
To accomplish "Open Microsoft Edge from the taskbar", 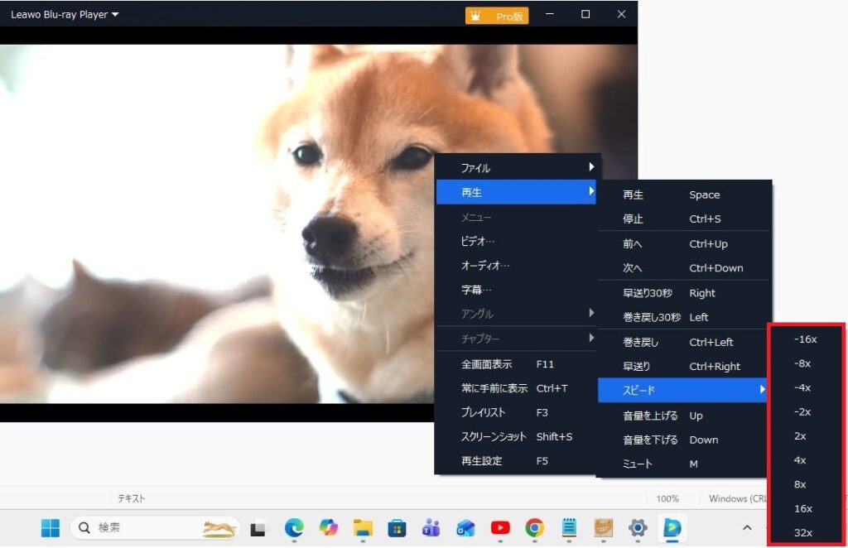I will 294,527.
